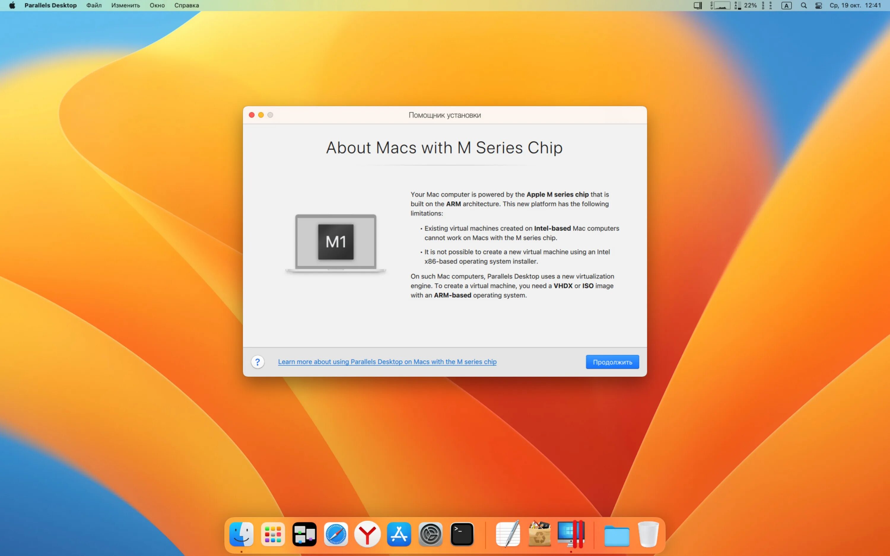Open TextEdit notepad icon in Dock
The image size is (890, 556).
(x=508, y=534)
